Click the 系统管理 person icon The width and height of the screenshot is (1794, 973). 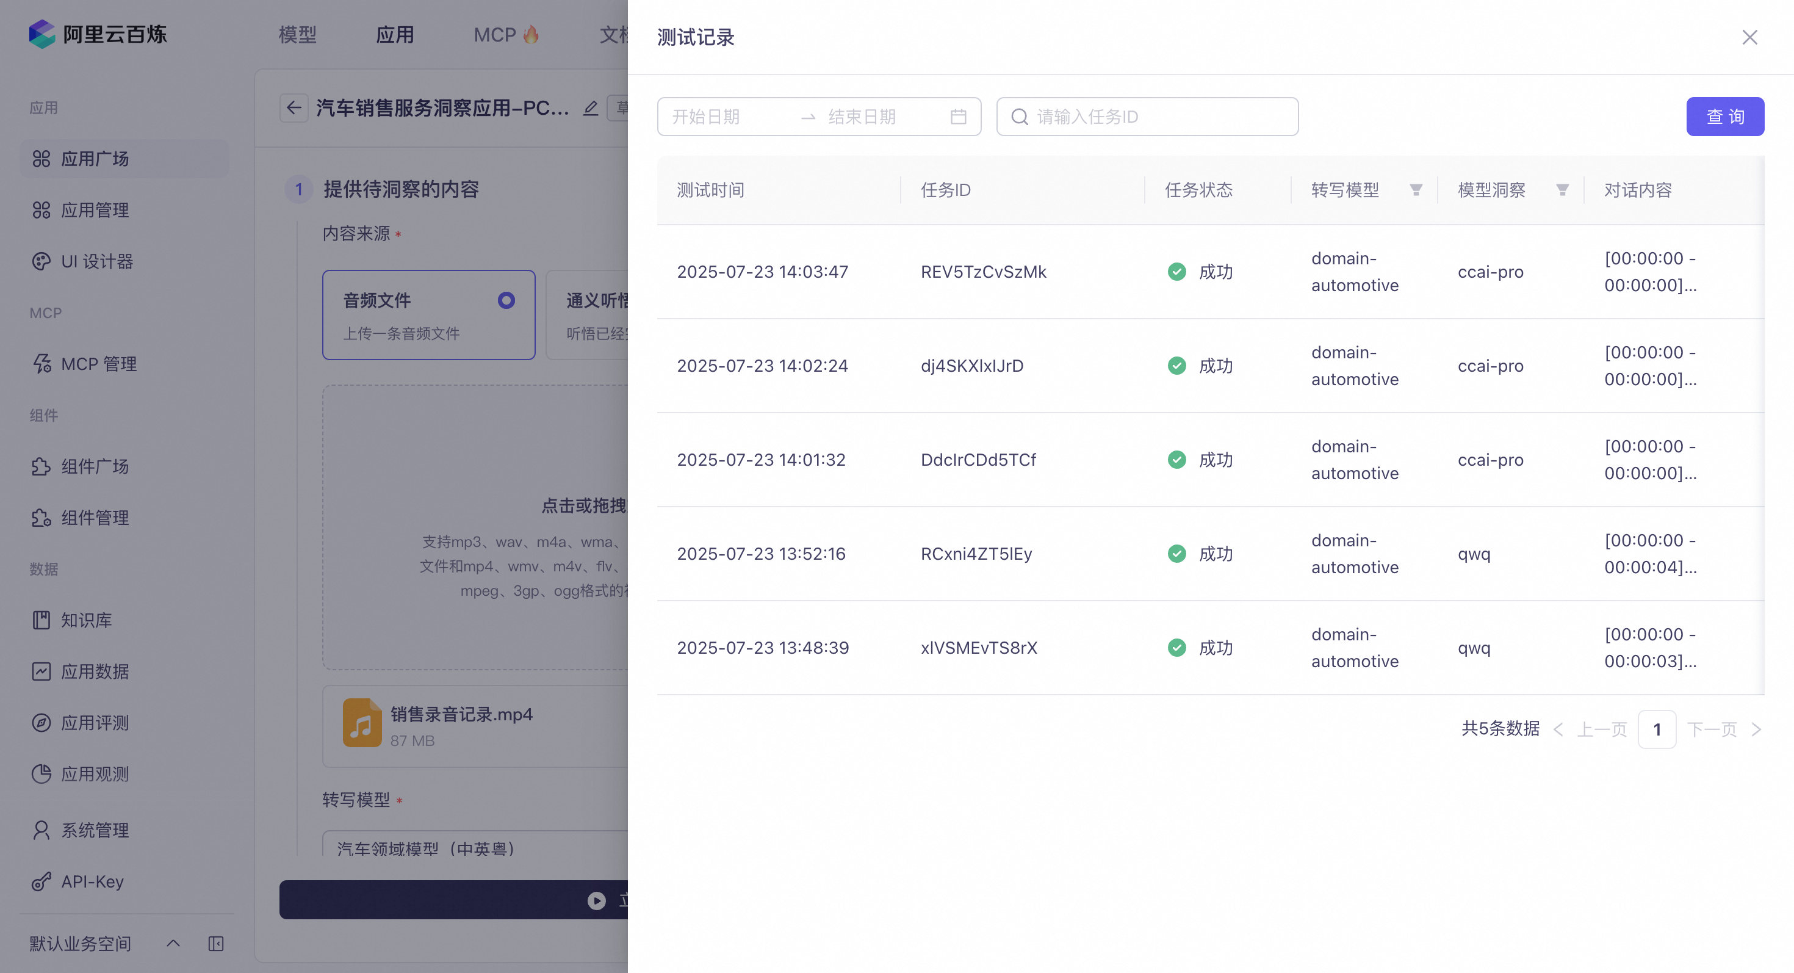pyautogui.click(x=41, y=830)
